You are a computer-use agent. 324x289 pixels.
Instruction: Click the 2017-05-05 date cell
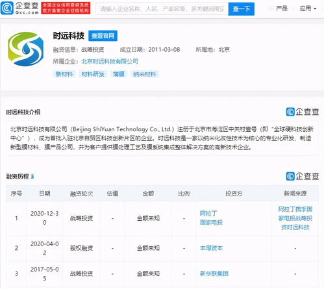coord(45,274)
